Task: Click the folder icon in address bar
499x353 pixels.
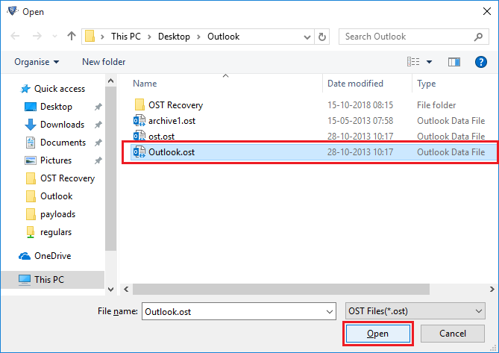Action: point(90,37)
